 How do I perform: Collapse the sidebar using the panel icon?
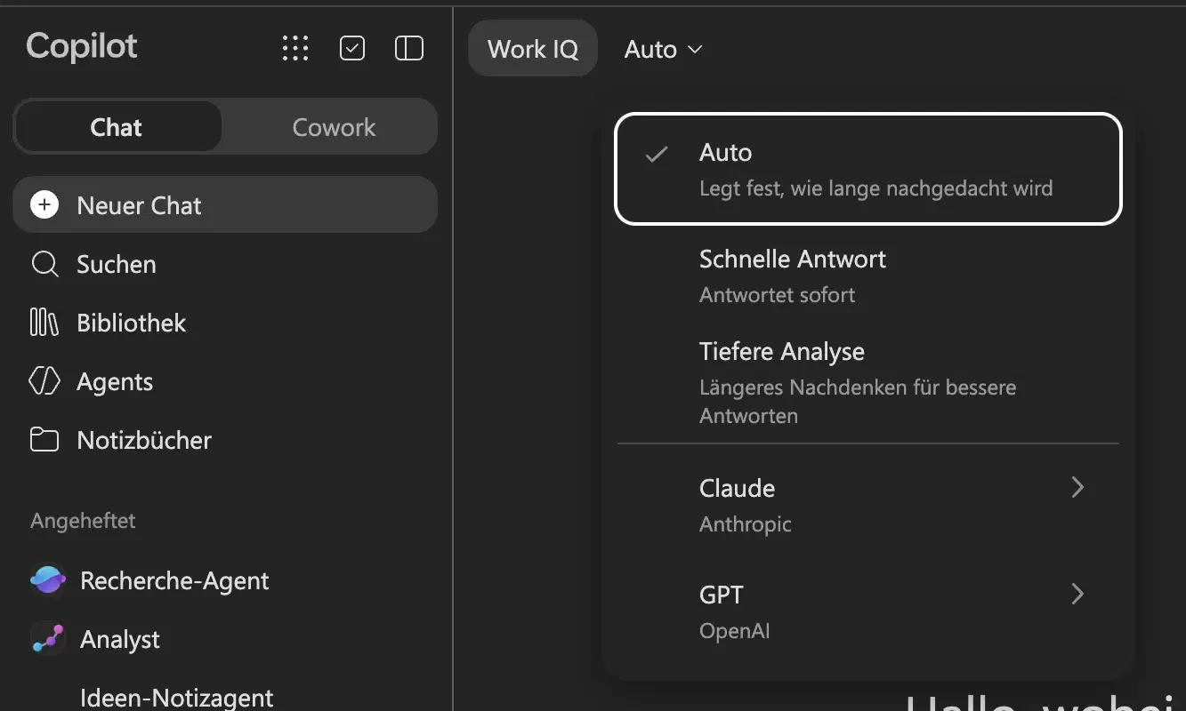point(409,48)
